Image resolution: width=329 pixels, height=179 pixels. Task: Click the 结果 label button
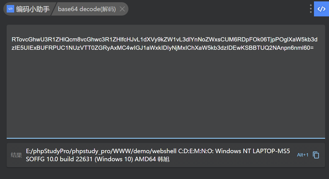(x=16, y=155)
